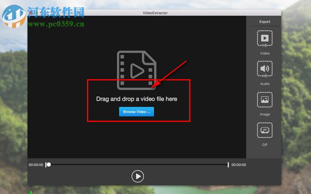Click the timeline track bar
Image resolution: width=311 pixels, height=194 pixels.
138,165
